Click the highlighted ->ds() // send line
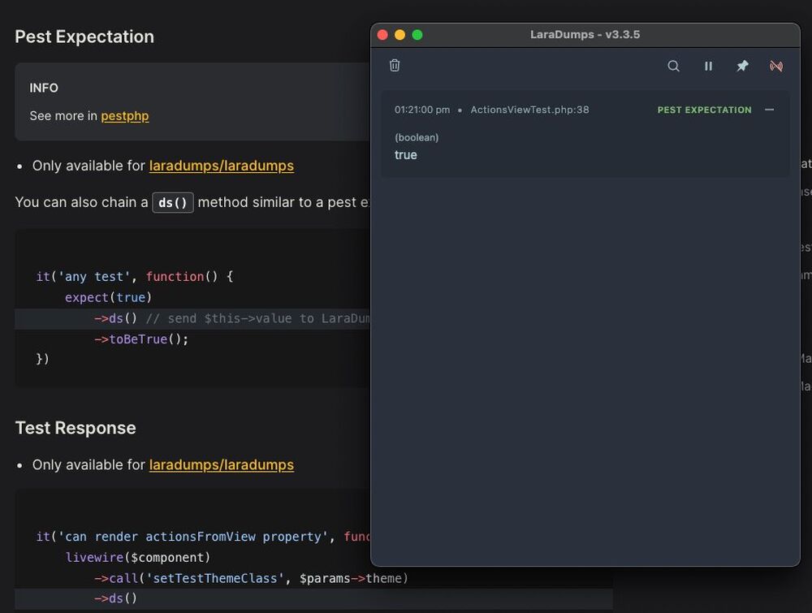The width and height of the screenshot is (812, 613). click(192, 318)
